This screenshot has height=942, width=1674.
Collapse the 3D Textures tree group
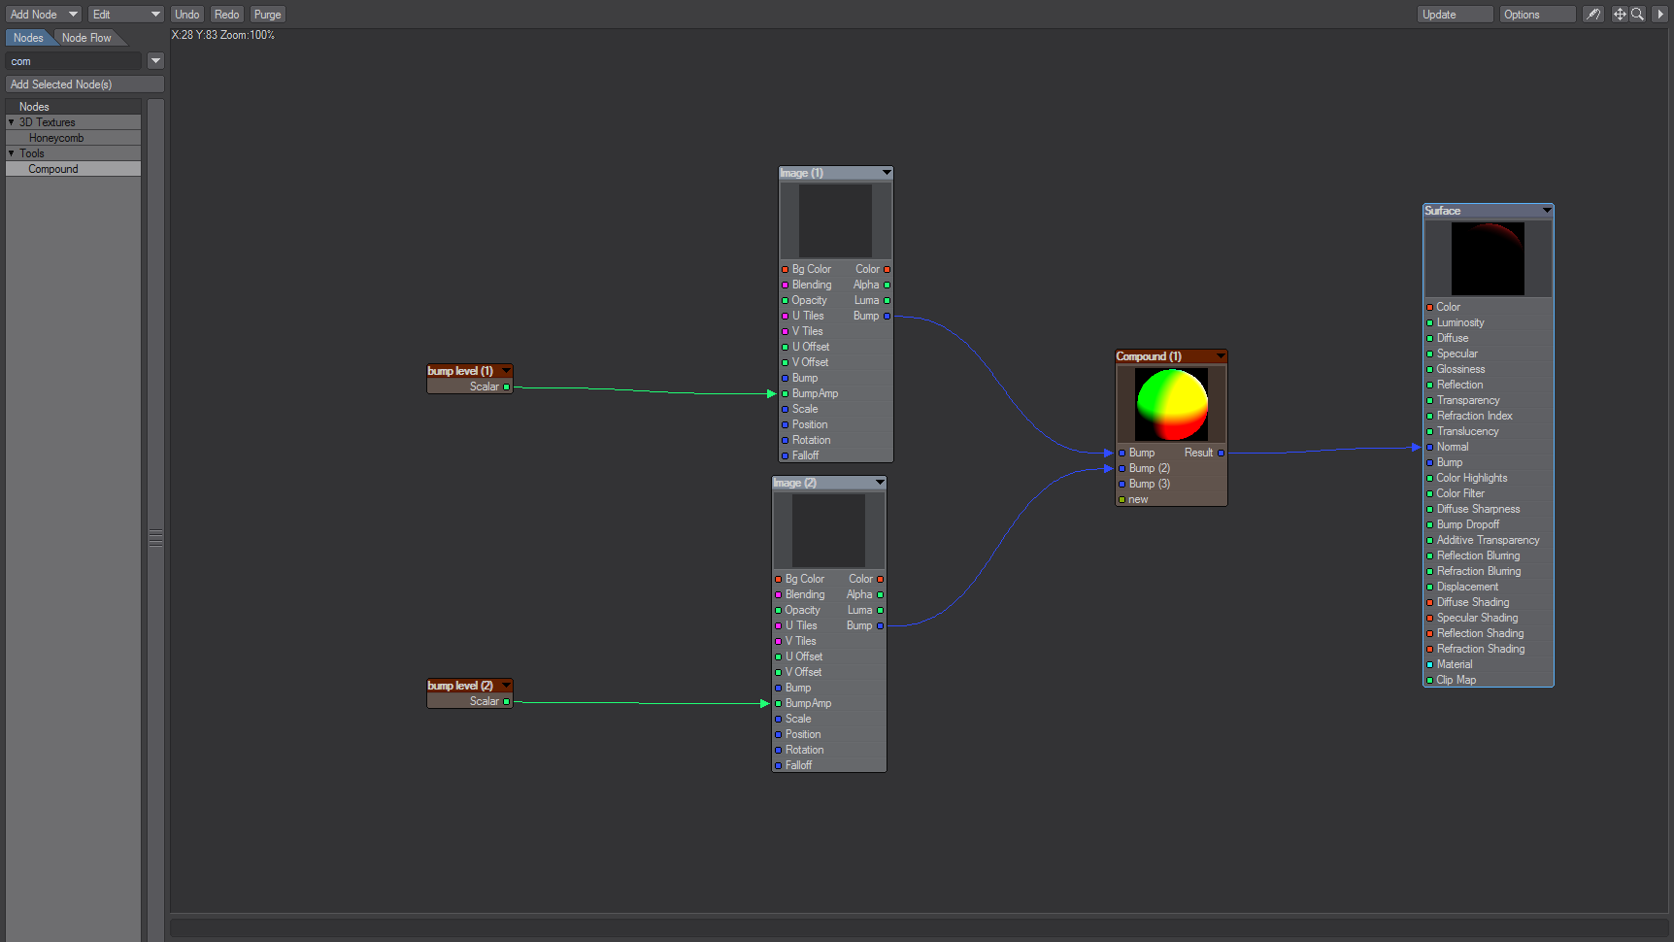tap(12, 122)
